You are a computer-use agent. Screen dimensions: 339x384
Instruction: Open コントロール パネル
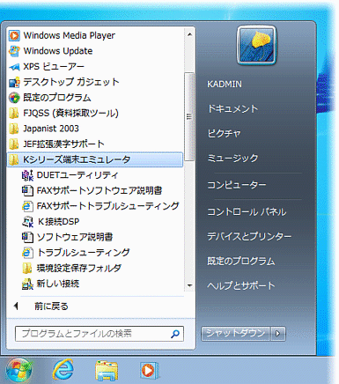click(x=247, y=211)
